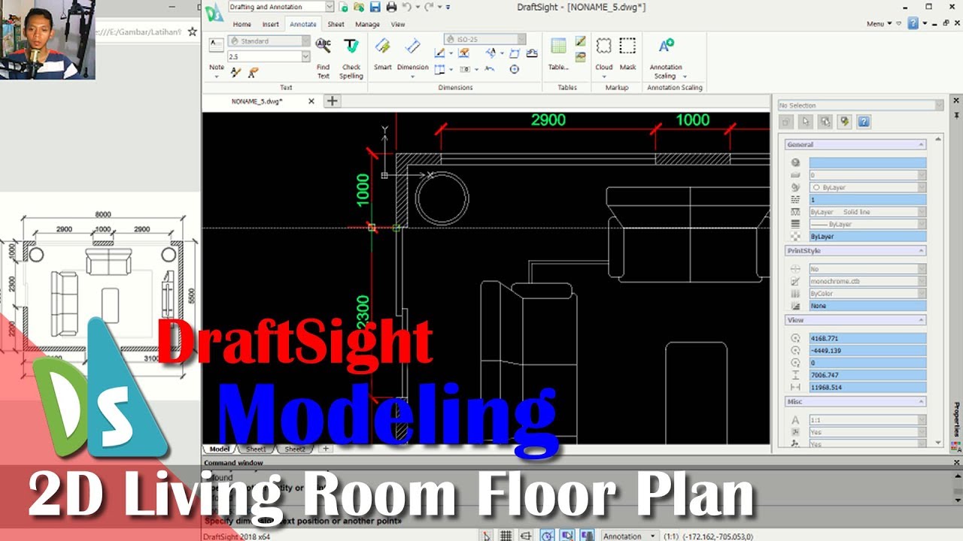Collapse the View section in Properties
This screenshot has width=963, height=541.
coord(921,320)
